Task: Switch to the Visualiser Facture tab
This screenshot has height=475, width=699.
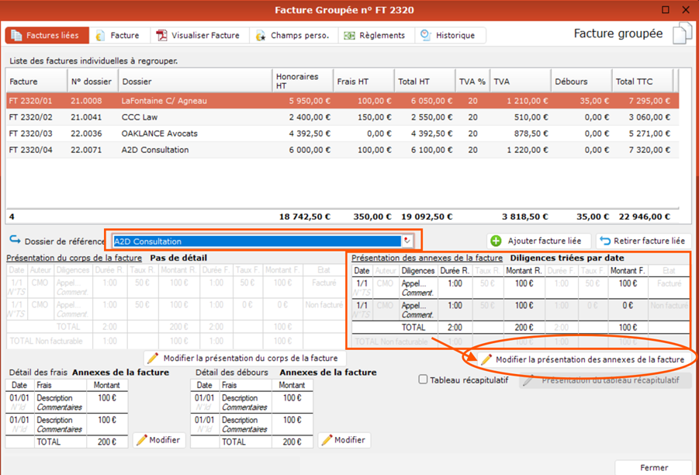Action: 198,36
